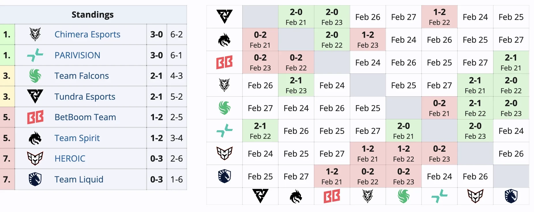This screenshot has width=534, height=212.
Task: Click BetBoom logo in crosstable's bottom row
Action: [332, 196]
